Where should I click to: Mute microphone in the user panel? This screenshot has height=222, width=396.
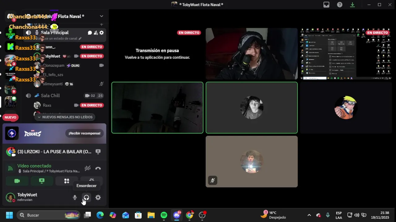[x=75, y=198]
